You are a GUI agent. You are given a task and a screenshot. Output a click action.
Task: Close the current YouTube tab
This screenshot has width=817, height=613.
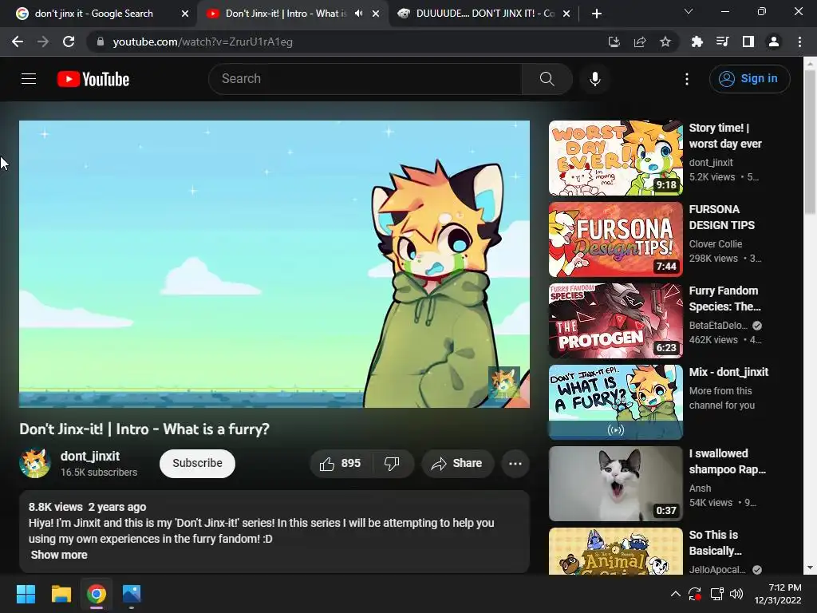point(376,14)
